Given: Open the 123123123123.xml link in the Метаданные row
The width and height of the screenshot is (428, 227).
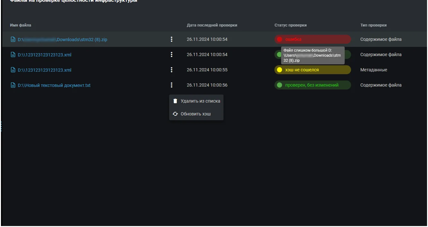Looking at the screenshot, I should click(x=44, y=70).
